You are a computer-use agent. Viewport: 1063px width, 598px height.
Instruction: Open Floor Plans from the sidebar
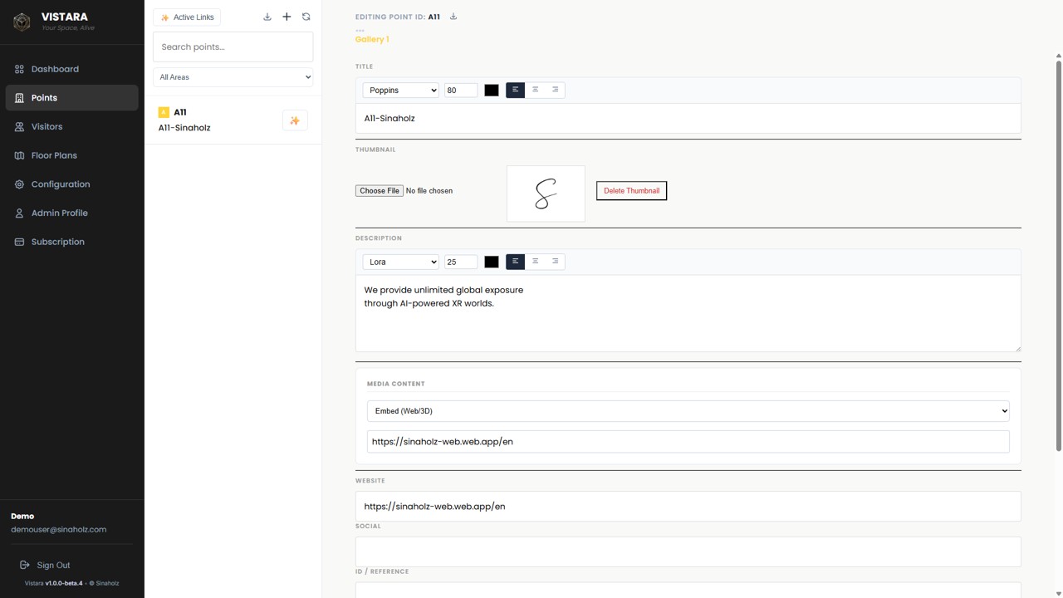tap(54, 155)
